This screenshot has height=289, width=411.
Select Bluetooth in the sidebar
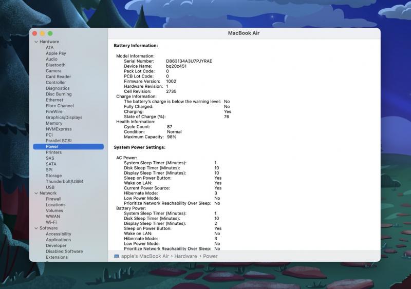55,65
